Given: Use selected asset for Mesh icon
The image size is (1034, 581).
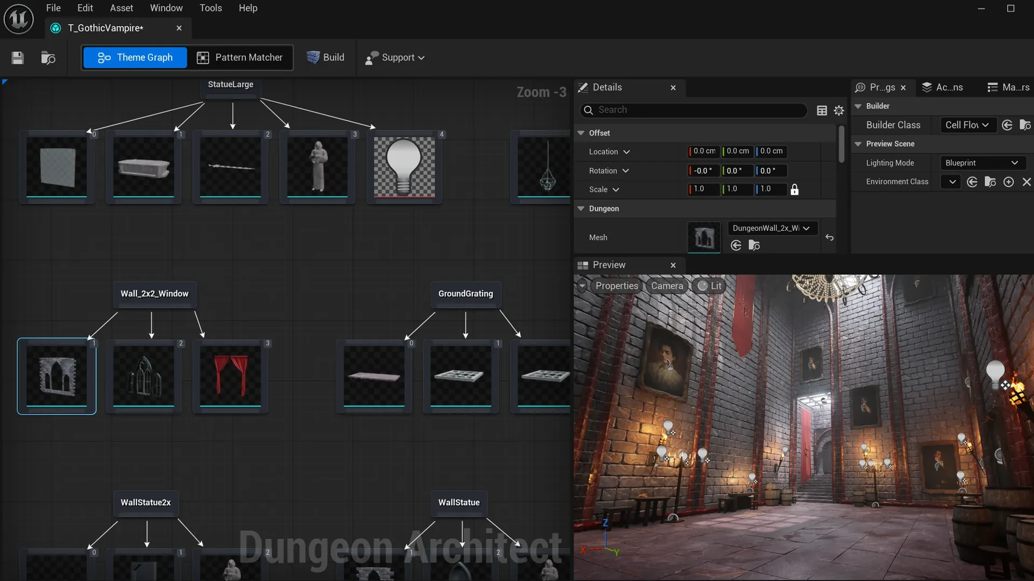Looking at the screenshot, I should tap(736, 245).
